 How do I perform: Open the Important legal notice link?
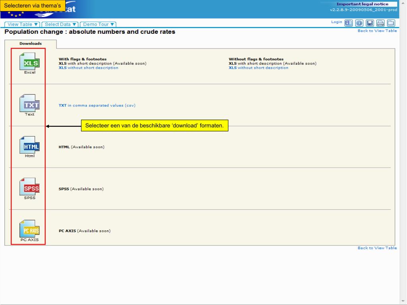point(362,4)
